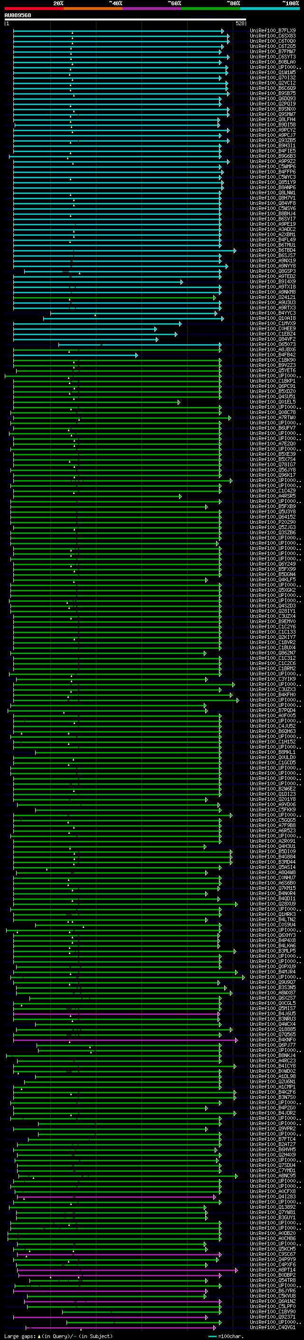Select hit UniRef100_C6T0Q0
This screenshot has width=304, height=1340.
click(x=273, y=41)
